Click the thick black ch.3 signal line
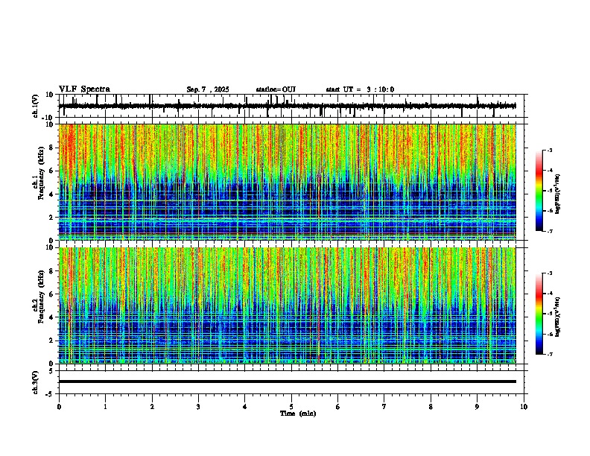Image resolution: width=590 pixels, height=456 pixels. (x=288, y=381)
